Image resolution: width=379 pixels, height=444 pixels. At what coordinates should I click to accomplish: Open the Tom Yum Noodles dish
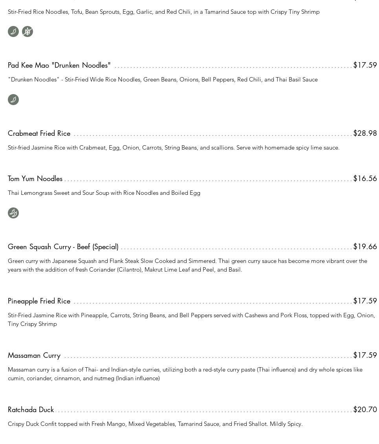coord(35,179)
